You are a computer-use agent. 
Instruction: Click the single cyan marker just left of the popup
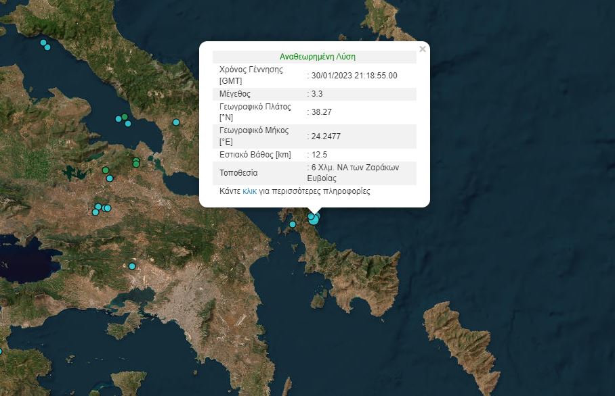tap(176, 122)
